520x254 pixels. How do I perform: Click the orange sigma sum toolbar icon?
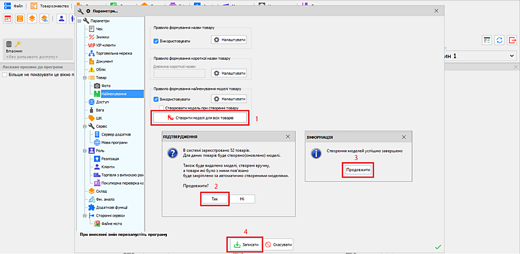point(20,19)
